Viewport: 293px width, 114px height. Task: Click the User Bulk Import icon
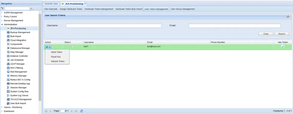pyautogui.click(x=8, y=103)
